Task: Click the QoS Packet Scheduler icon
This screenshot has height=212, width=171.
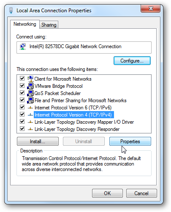Action: point(30,93)
